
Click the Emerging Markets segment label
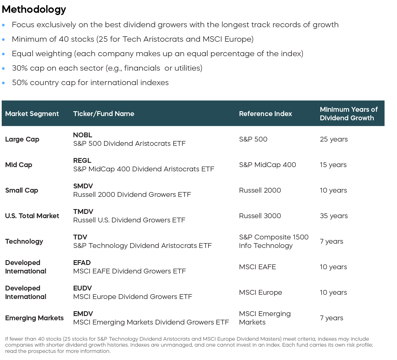34,318
